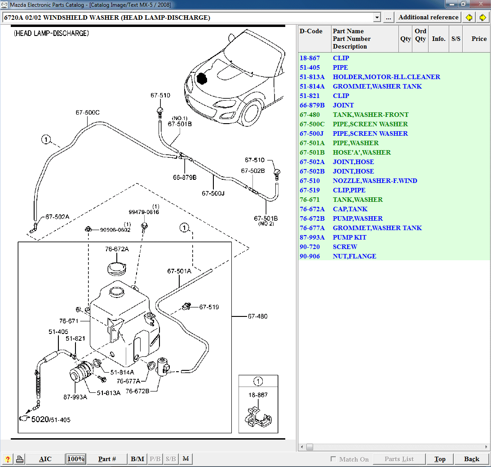Select 67-480 TANK,WASHER-FRONT row
This screenshot has height=467, width=491.
pos(394,115)
